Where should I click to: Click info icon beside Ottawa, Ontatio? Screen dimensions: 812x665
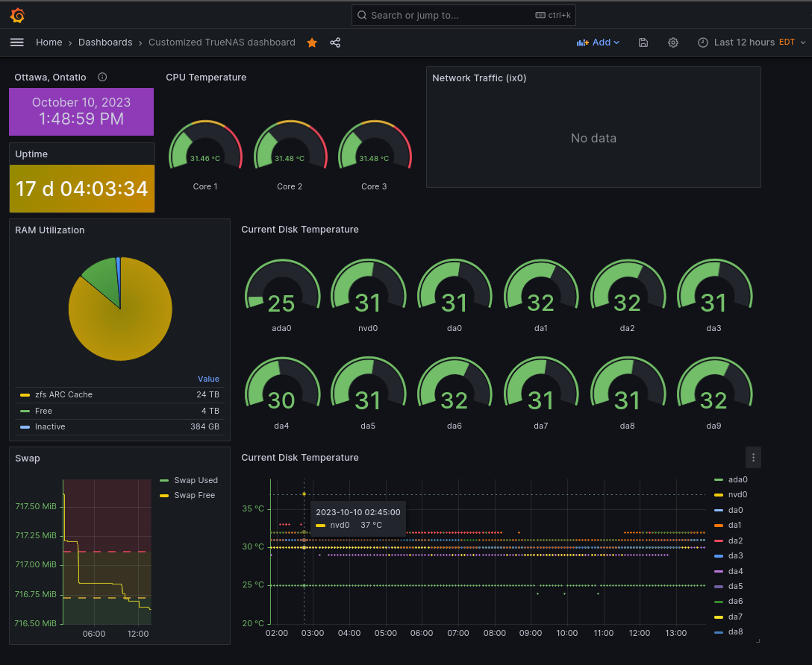tap(102, 77)
